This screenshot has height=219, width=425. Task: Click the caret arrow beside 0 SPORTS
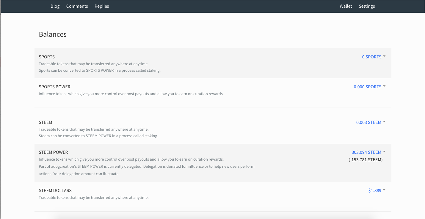[384, 56]
